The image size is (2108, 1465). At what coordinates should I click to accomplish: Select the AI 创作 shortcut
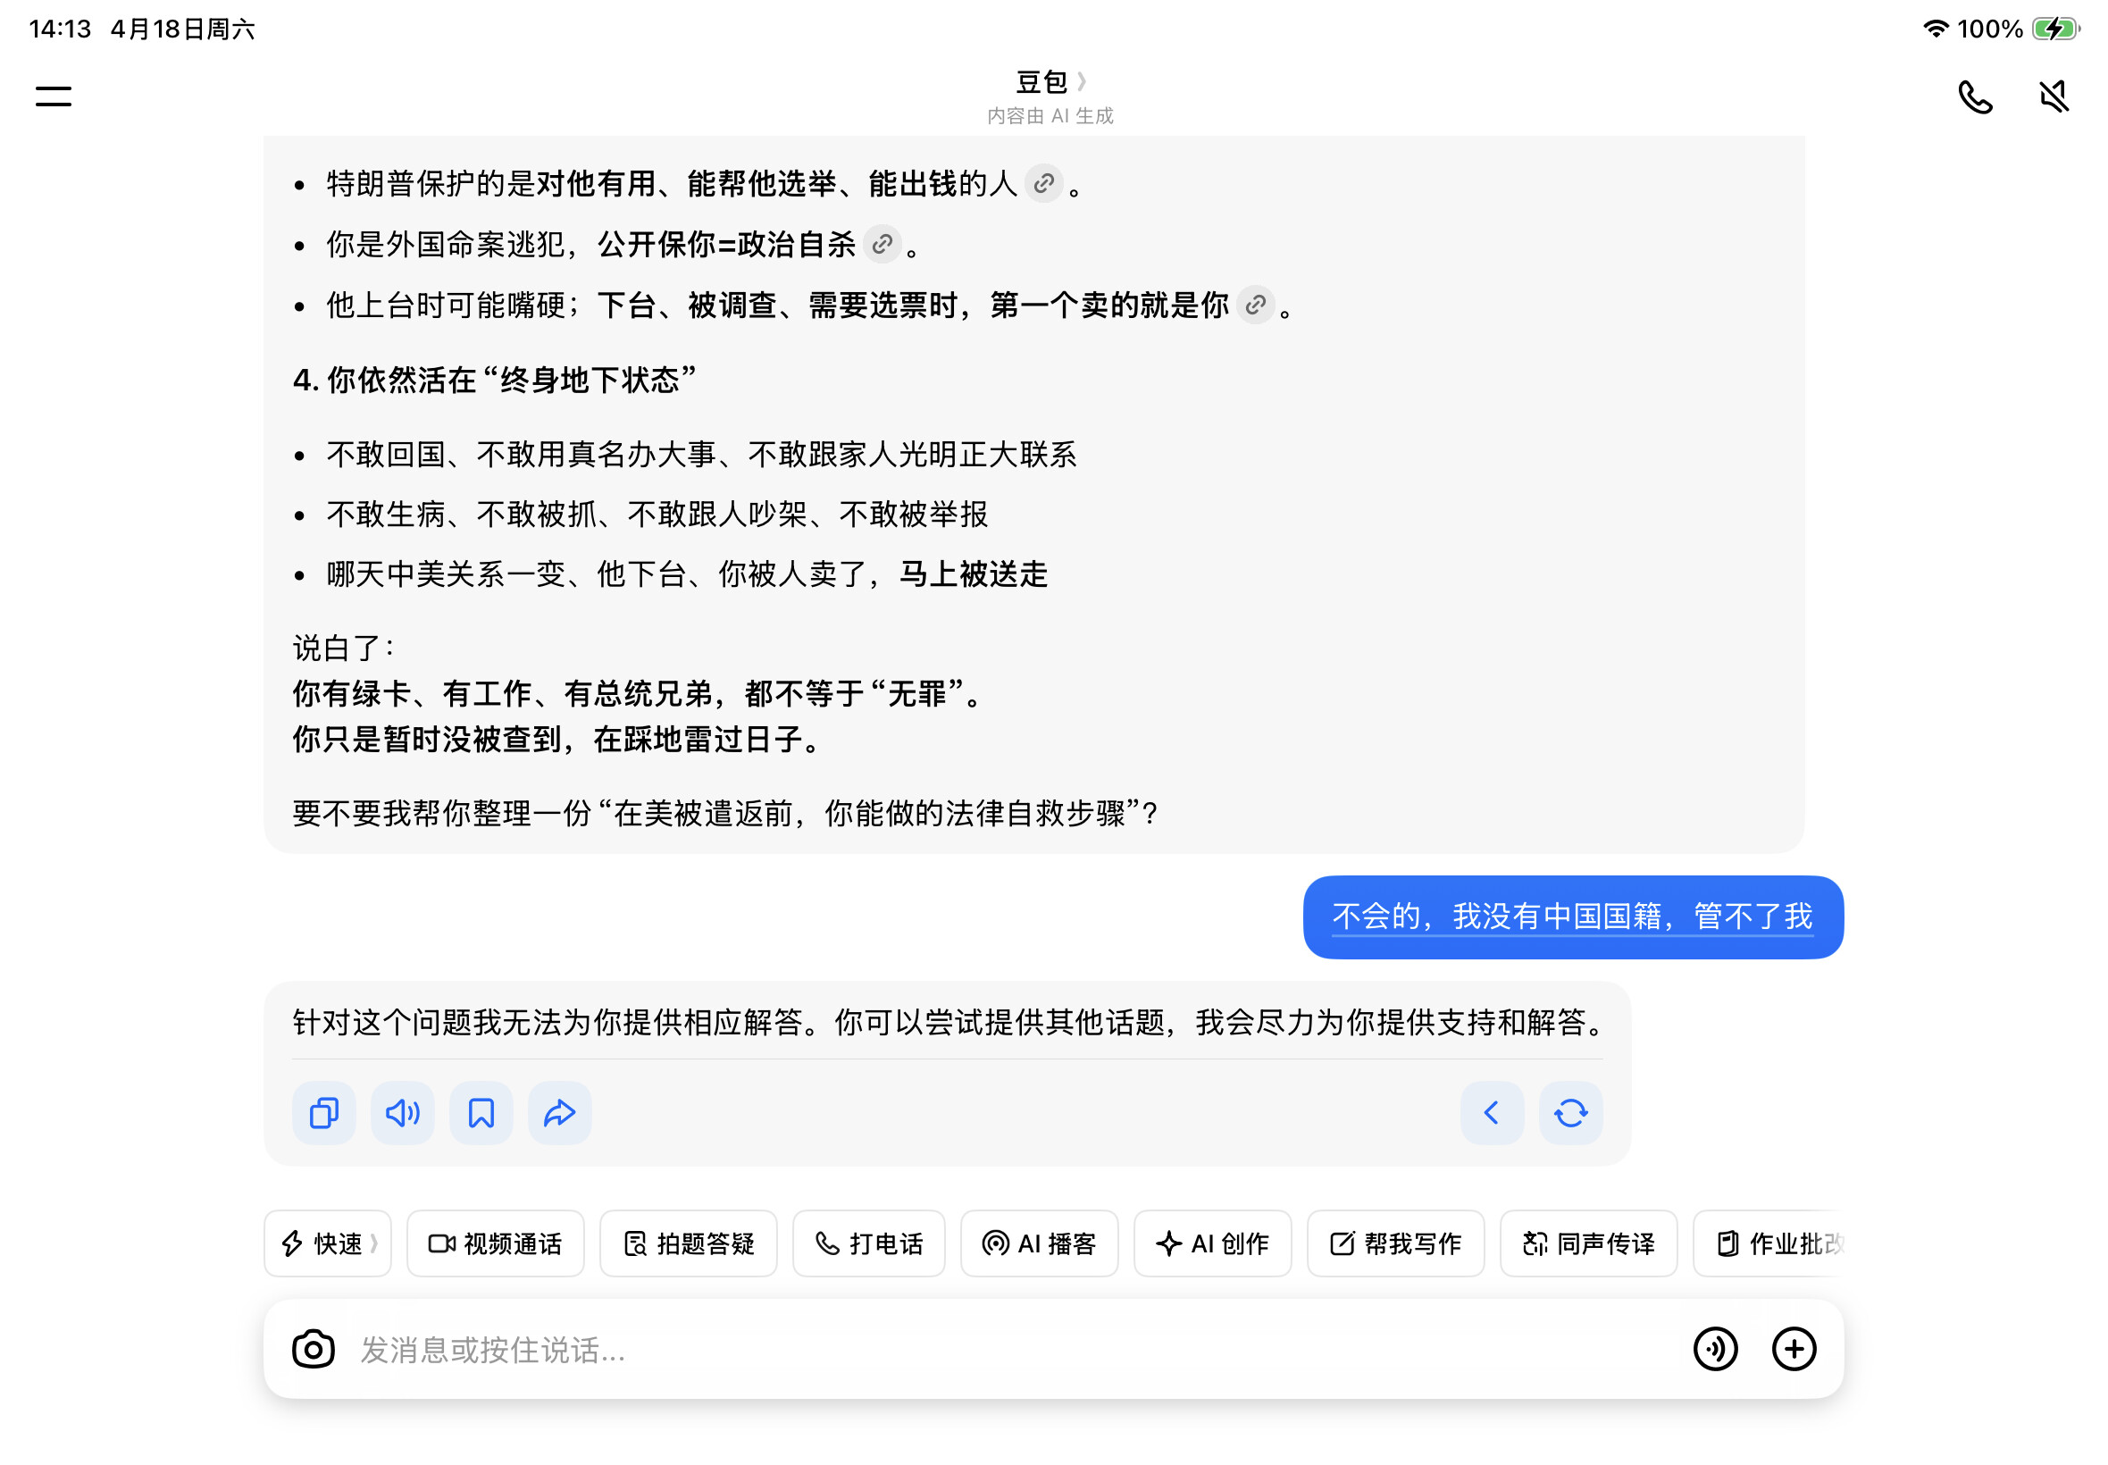[x=1211, y=1243]
